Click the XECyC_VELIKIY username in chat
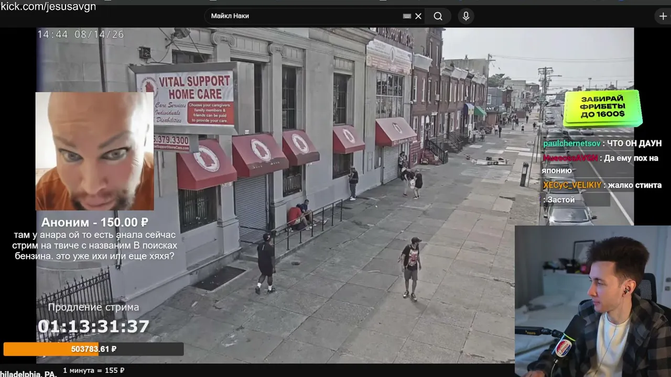671x377 pixels. point(572,185)
